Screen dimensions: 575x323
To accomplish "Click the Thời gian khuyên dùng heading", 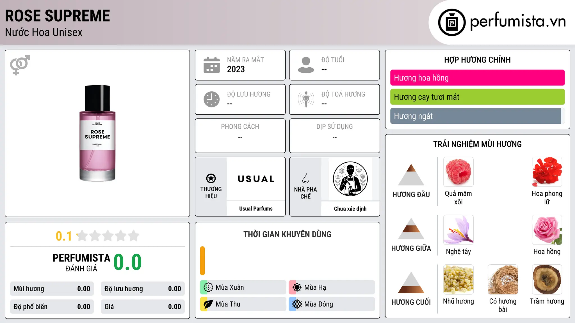I will click(x=287, y=234).
